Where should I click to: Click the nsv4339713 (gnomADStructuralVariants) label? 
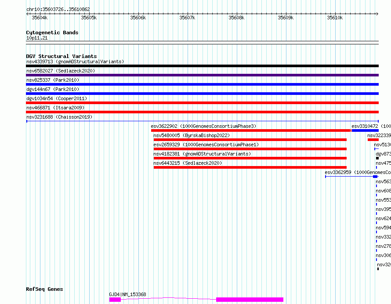click(x=75, y=62)
